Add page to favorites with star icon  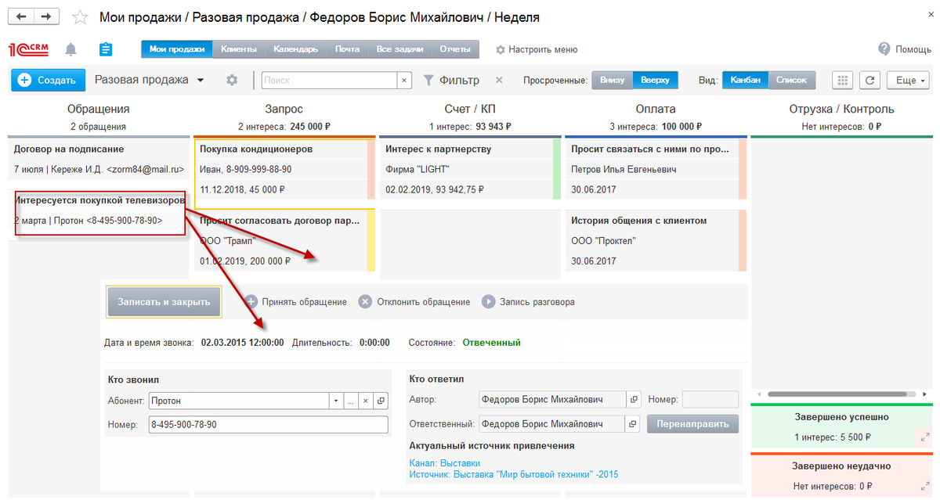coord(80,17)
